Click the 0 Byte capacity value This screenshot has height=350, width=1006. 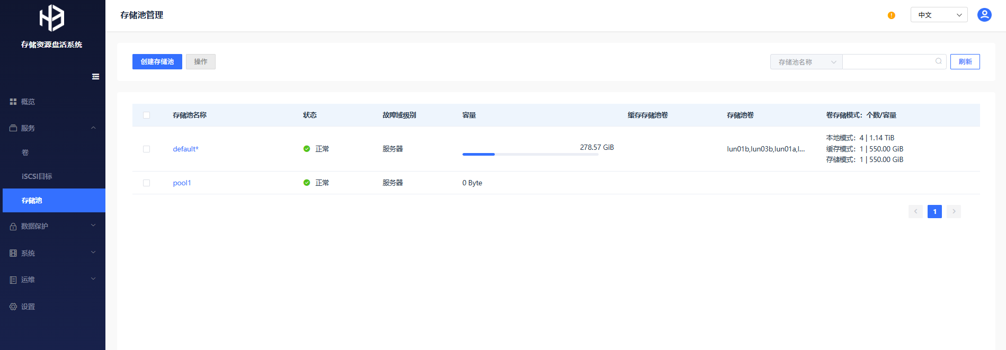tap(473, 183)
